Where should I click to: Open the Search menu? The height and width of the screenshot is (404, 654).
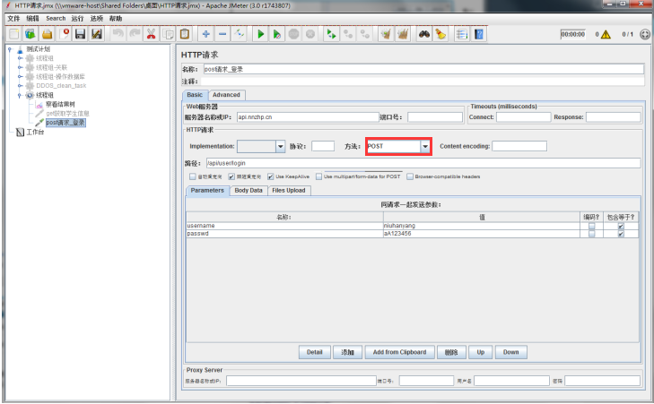(x=56, y=18)
